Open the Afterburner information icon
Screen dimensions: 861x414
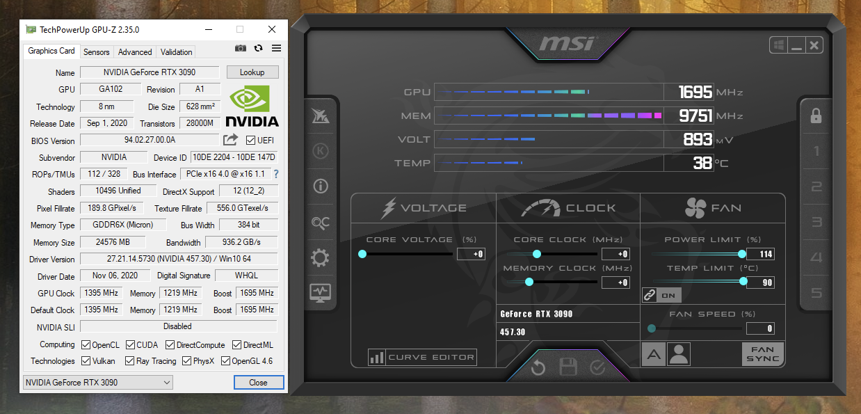point(321,186)
